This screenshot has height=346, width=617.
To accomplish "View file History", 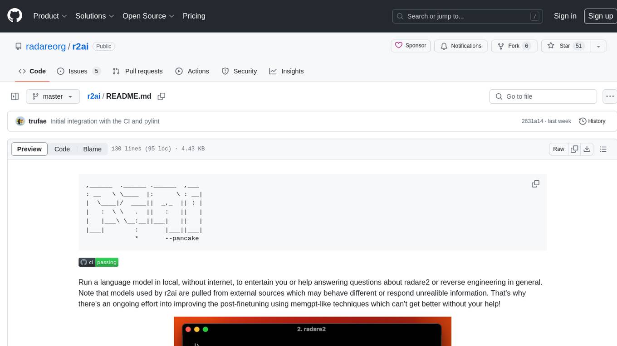I will pyautogui.click(x=592, y=121).
